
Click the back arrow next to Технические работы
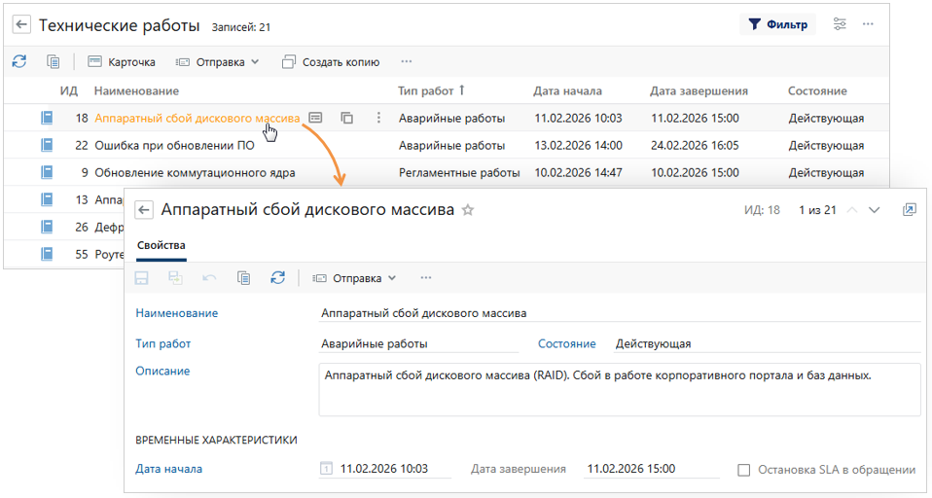point(21,25)
